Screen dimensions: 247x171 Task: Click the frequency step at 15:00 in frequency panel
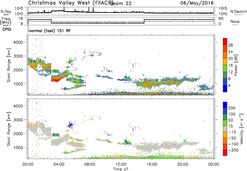point(144,21)
